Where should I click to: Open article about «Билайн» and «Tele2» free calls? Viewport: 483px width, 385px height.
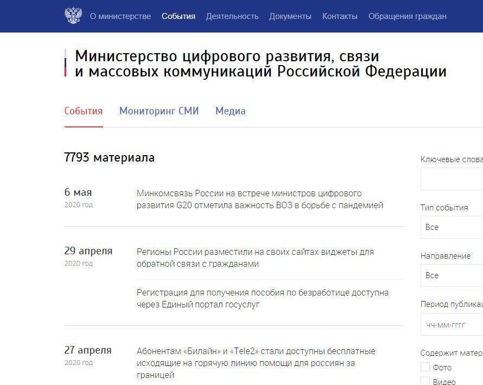(256, 363)
